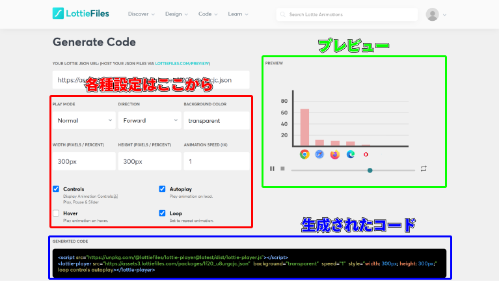Viewport: 499px width, 281px height.
Task: Open the user avatar profile
Action: [432, 14]
